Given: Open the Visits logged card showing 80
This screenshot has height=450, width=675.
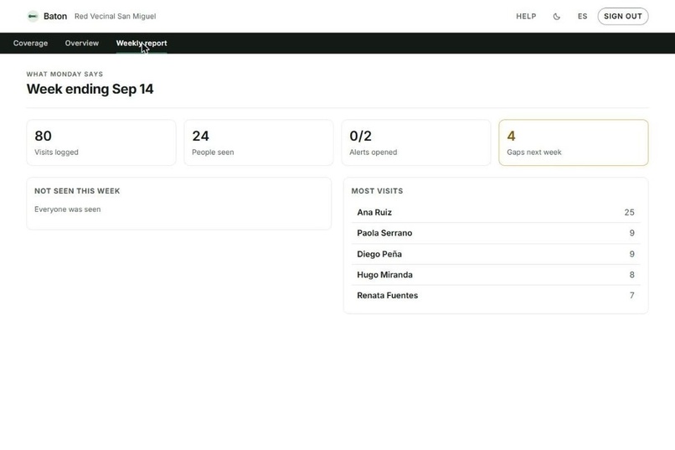Looking at the screenshot, I should tap(101, 142).
